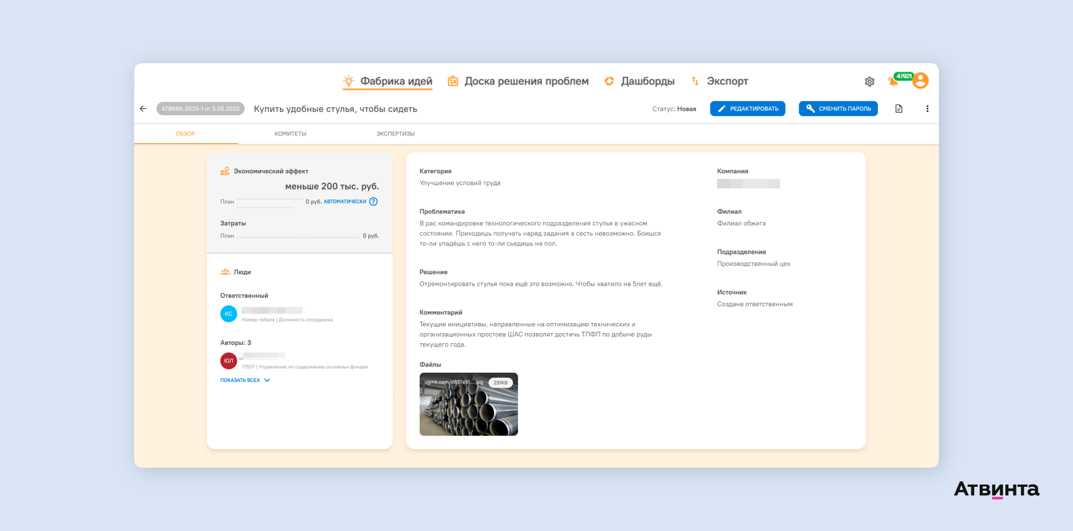Go back using the left arrow icon

[x=143, y=109]
